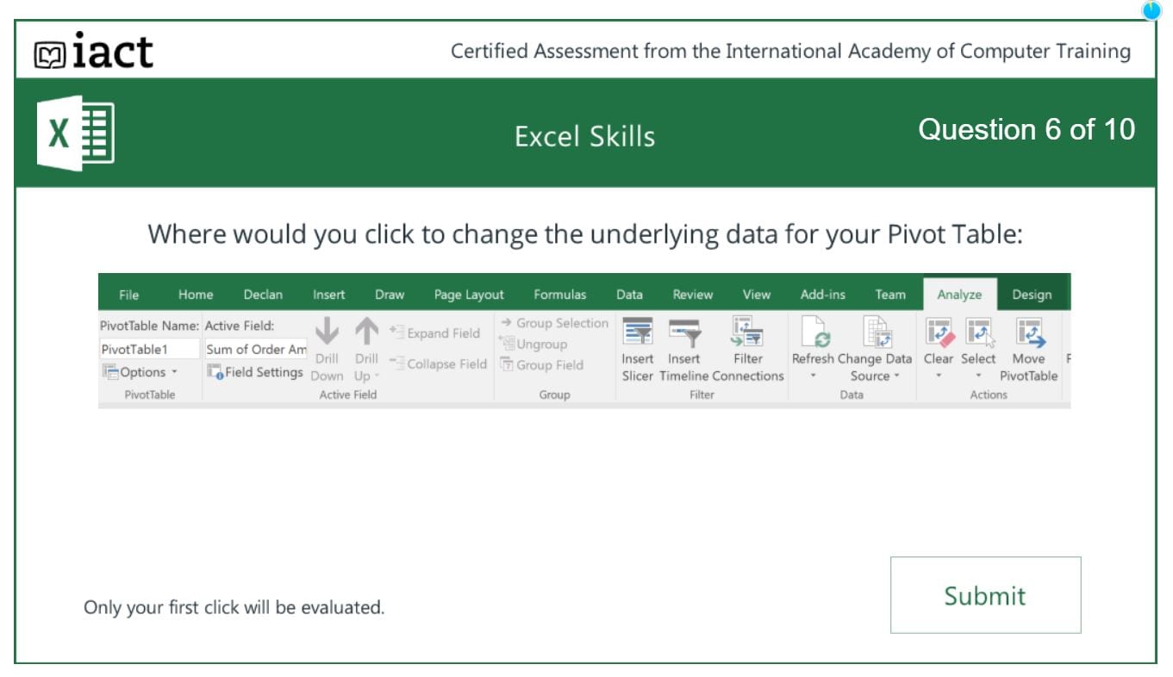Image resolution: width=1173 pixels, height=677 pixels.
Task: Click Expand Field in Active Field group
Action: (x=442, y=333)
